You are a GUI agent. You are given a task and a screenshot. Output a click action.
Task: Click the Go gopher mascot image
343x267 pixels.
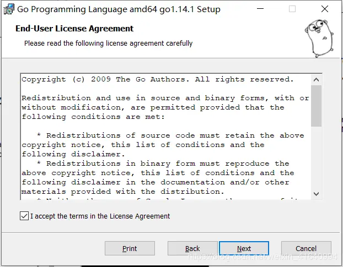pos(320,38)
